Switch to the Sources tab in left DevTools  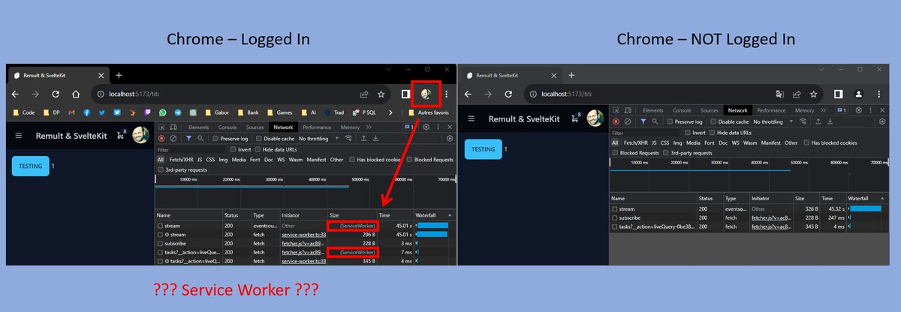click(255, 127)
